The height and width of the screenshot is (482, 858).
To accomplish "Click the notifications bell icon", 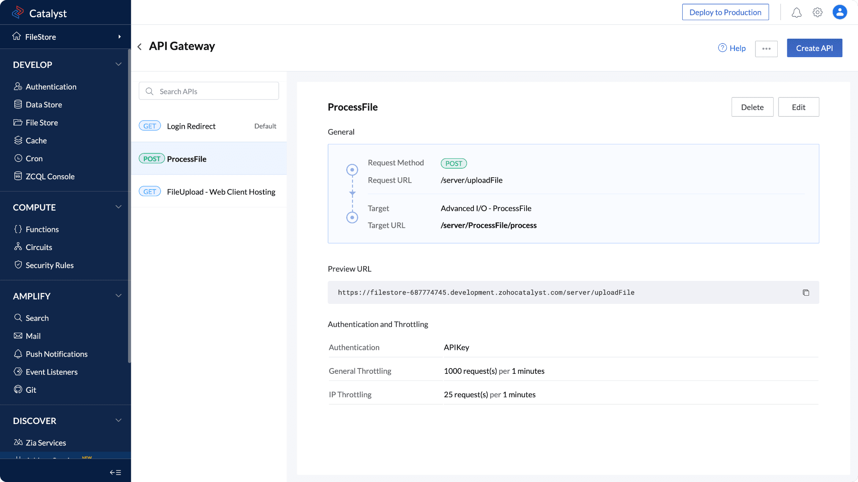I will pyautogui.click(x=796, y=12).
